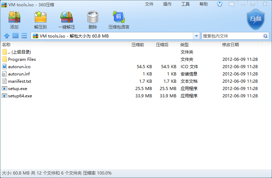Select the 'setup64.exe' file name

pyautogui.click(x=20, y=96)
